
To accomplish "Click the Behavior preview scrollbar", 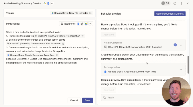I will tap(188, 65).
